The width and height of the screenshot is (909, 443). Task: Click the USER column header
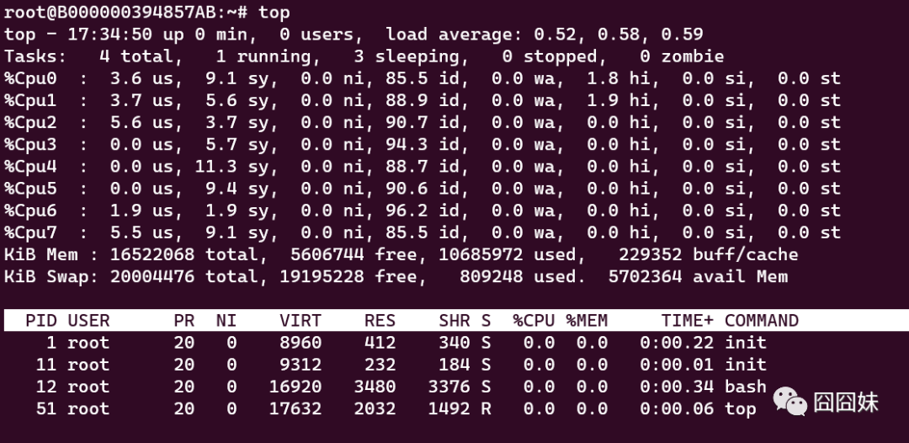88,321
